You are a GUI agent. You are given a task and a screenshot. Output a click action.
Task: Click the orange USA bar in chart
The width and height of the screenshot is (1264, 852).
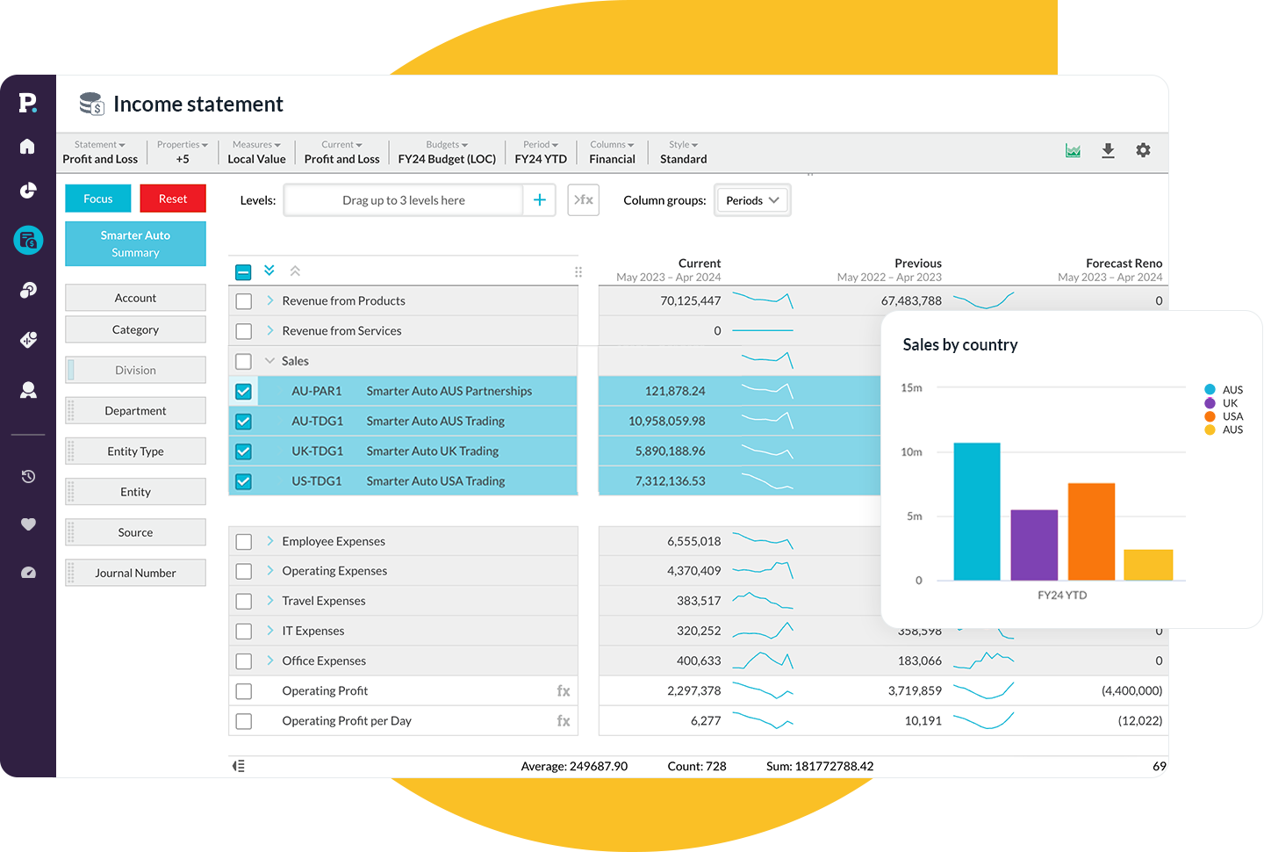[x=1091, y=531]
